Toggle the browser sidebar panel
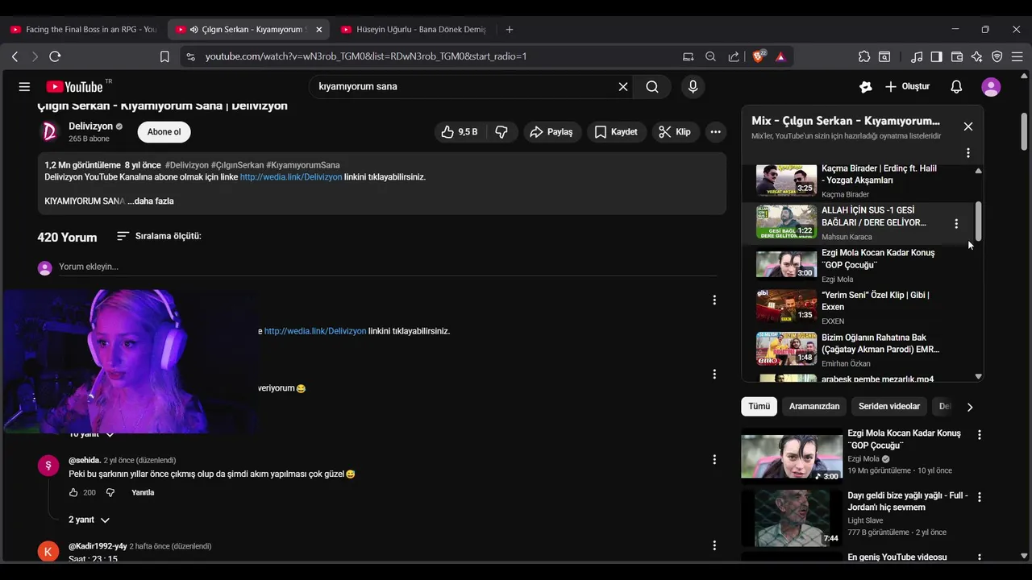Image resolution: width=1032 pixels, height=580 pixels. [936, 56]
